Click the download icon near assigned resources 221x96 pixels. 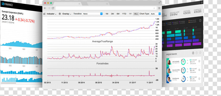click(193, 53)
